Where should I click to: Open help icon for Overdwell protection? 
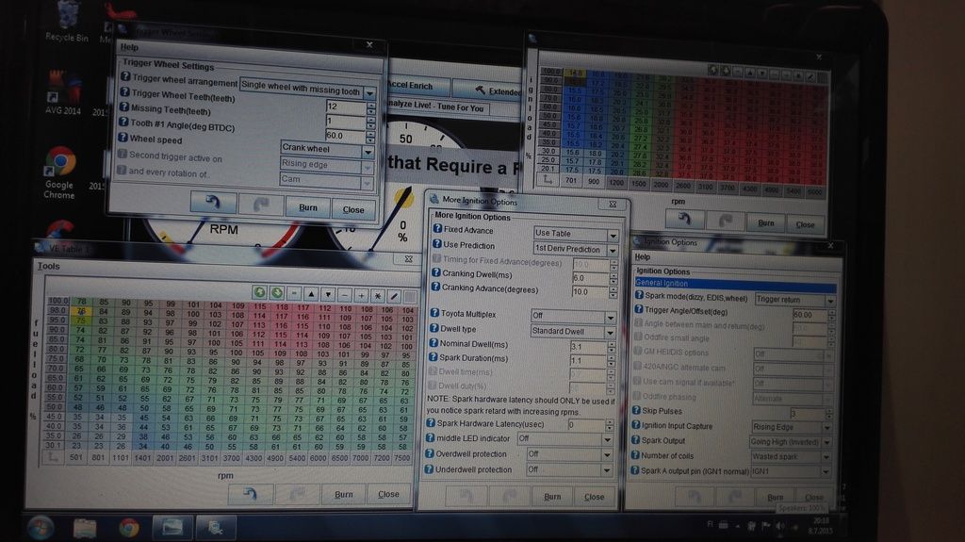coord(430,453)
